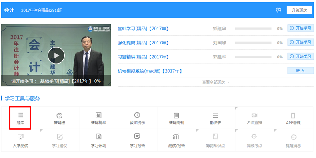316x158 pixels.
Task: Open 入学测试 entrance test icon
Action: pos(20,136)
